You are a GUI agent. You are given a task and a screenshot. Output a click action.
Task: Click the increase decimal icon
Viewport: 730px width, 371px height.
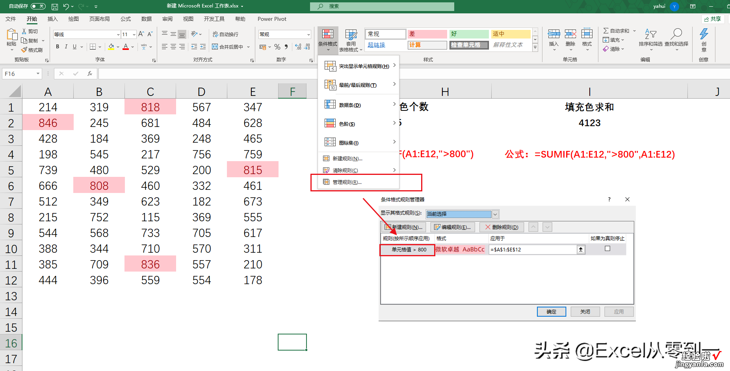pyautogui.click(x=298, y=47)
